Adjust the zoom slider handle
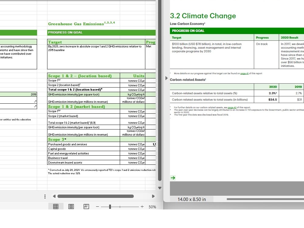 110,207
